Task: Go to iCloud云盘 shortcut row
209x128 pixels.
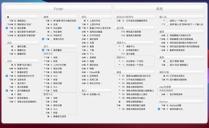Action: coord(91,72)
